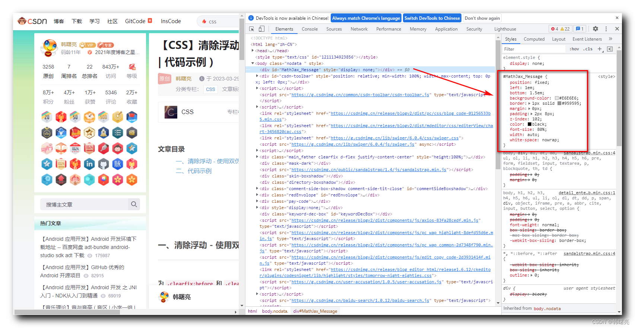Screen dimensions: 635x328
Task: Click the 500 achievement badge
Action: [x=104, y=117]
